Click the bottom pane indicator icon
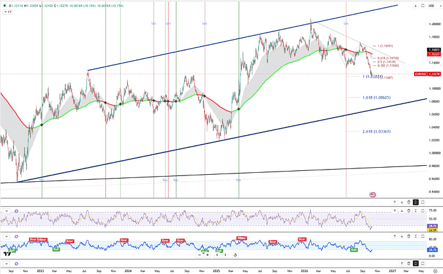 coord(17,264)
